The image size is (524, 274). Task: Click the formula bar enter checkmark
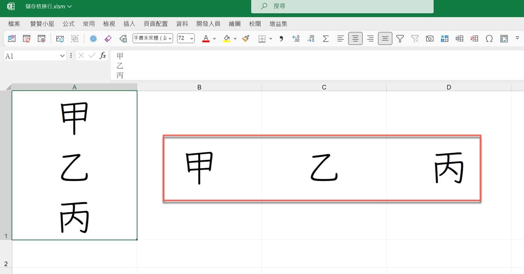92,56
